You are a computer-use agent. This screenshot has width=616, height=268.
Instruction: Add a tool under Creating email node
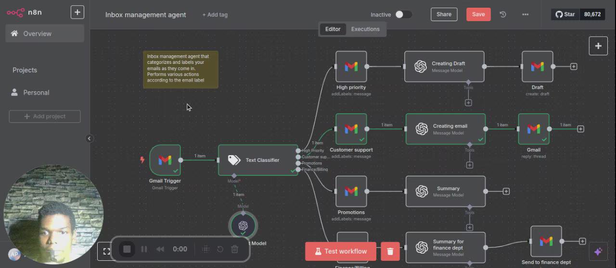470,165
